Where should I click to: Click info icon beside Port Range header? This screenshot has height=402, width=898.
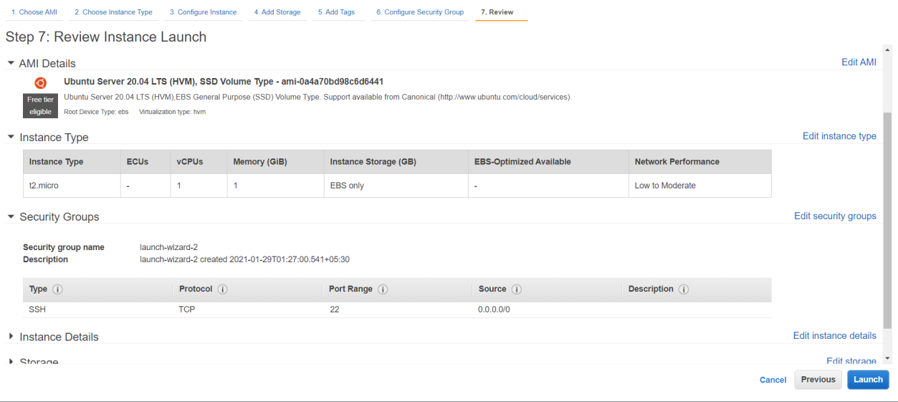pos(383,289)
